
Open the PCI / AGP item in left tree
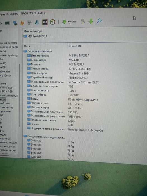pos(6,92)
